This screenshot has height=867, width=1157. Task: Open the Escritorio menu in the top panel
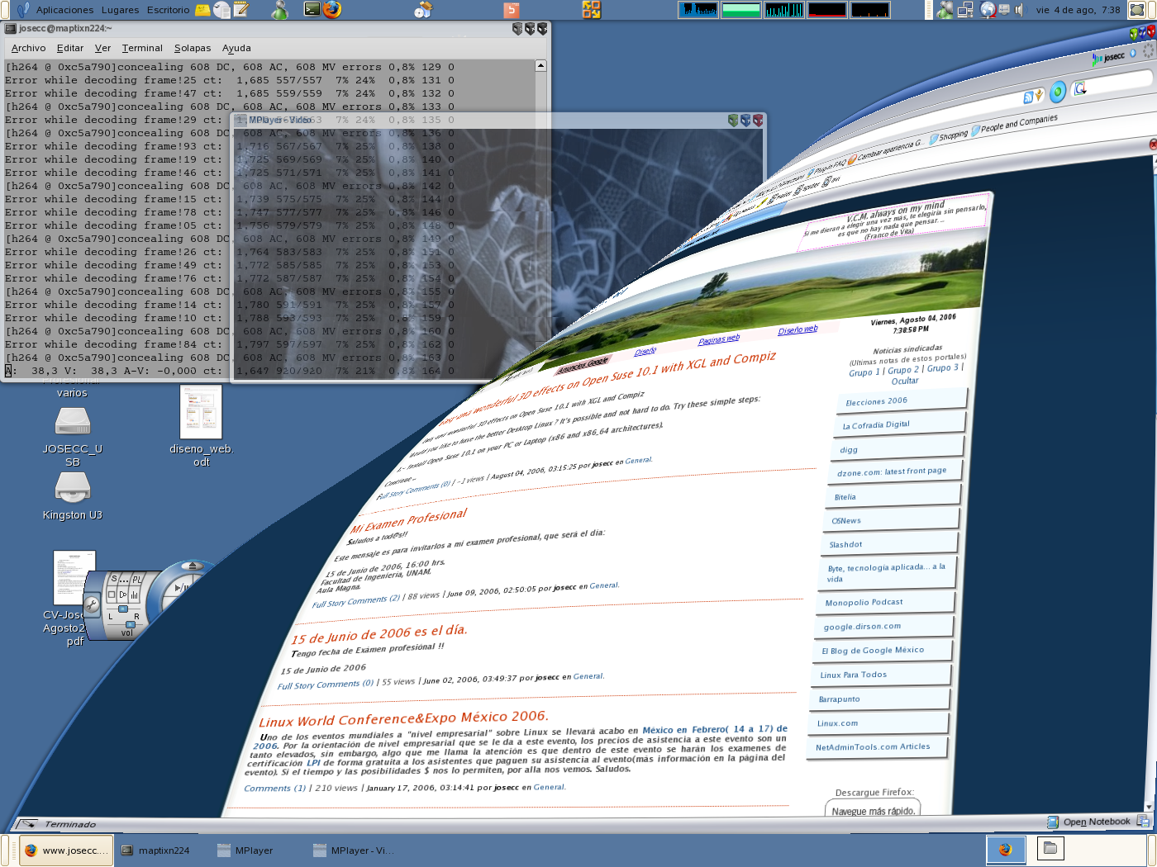point(168,10)
